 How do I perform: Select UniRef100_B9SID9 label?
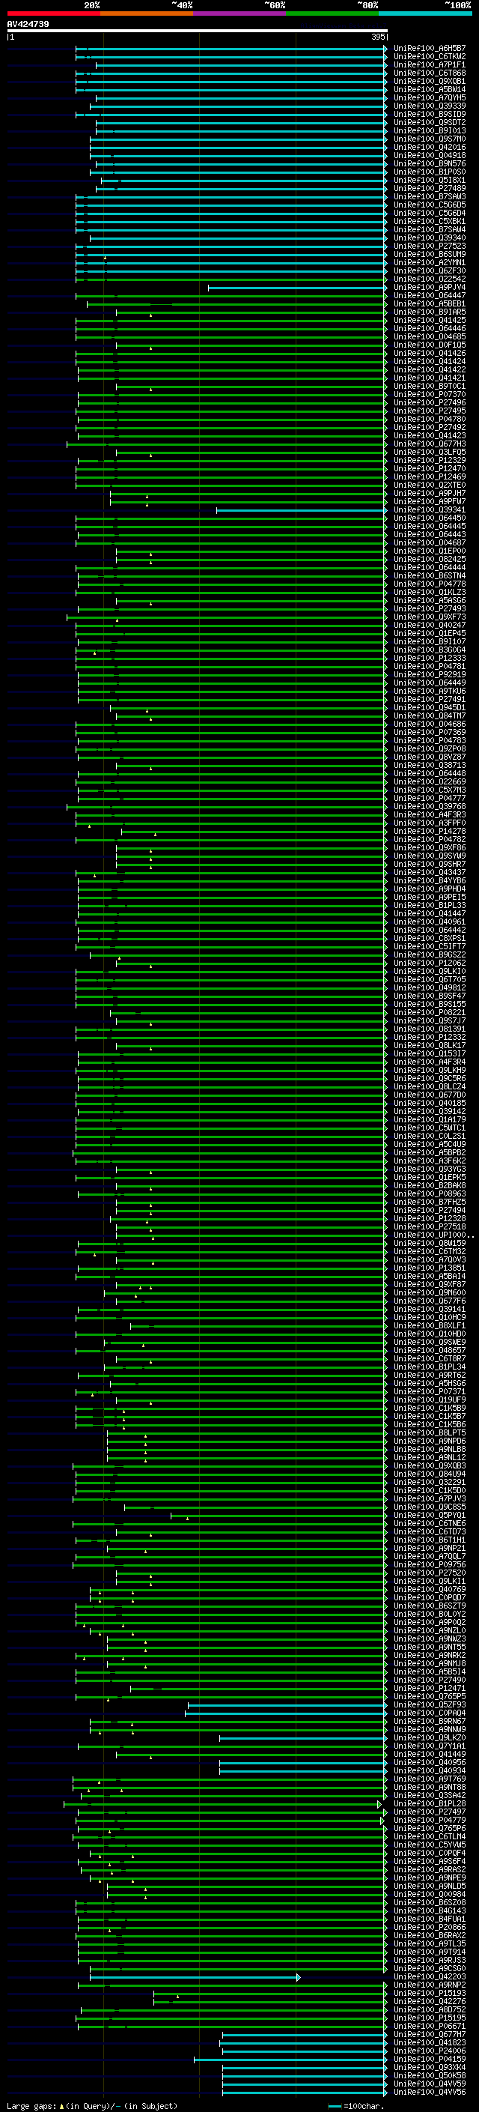(429, 114)
